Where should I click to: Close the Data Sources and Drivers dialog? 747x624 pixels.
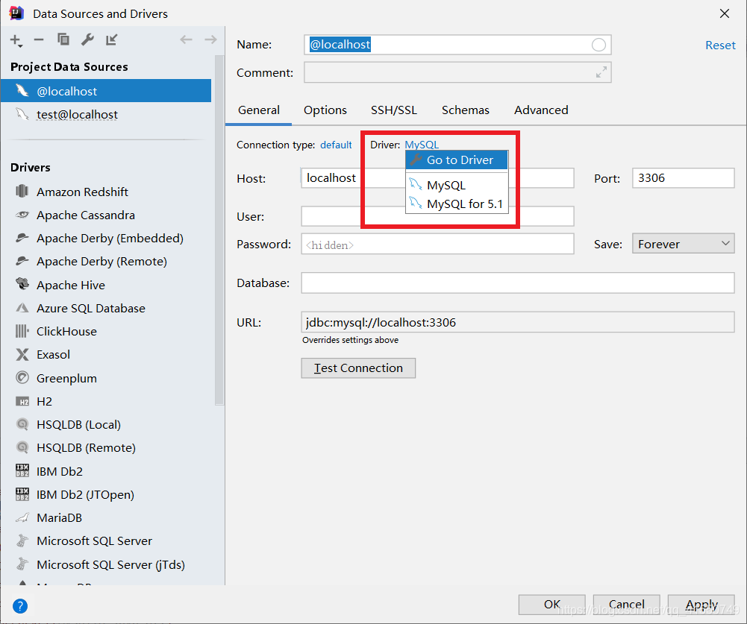(x=724, y=14)
